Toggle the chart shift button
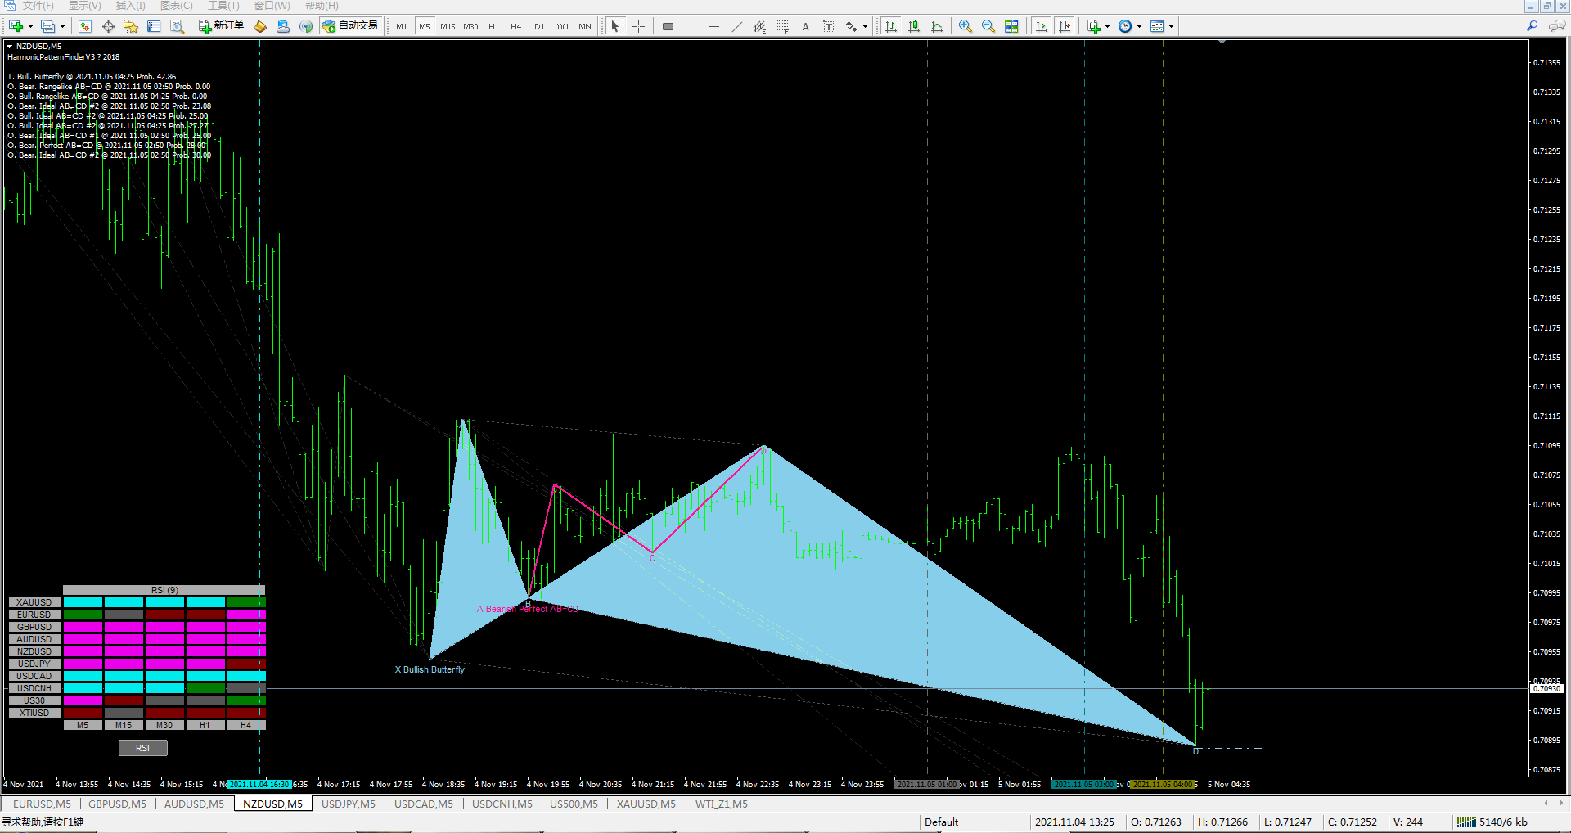Image resolution: width=1571 pixels, height=833 pixels. coord(1065,26)
